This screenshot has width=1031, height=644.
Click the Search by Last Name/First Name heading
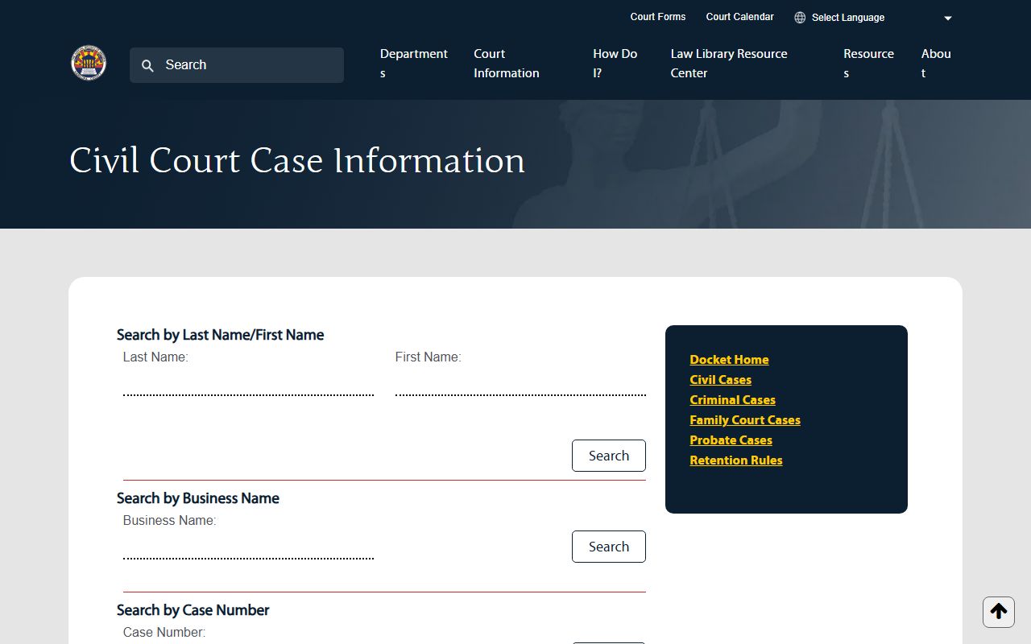[x=220, y=335]
